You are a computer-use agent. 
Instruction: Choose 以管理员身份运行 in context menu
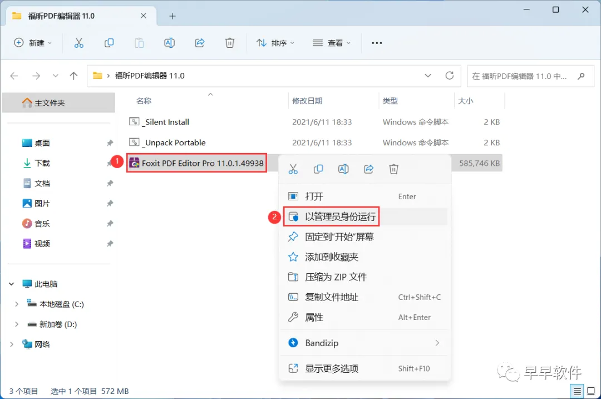[364, 216]
